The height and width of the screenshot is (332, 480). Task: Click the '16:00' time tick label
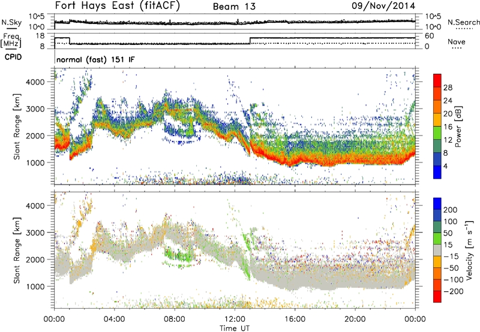(x=295, y=319)
